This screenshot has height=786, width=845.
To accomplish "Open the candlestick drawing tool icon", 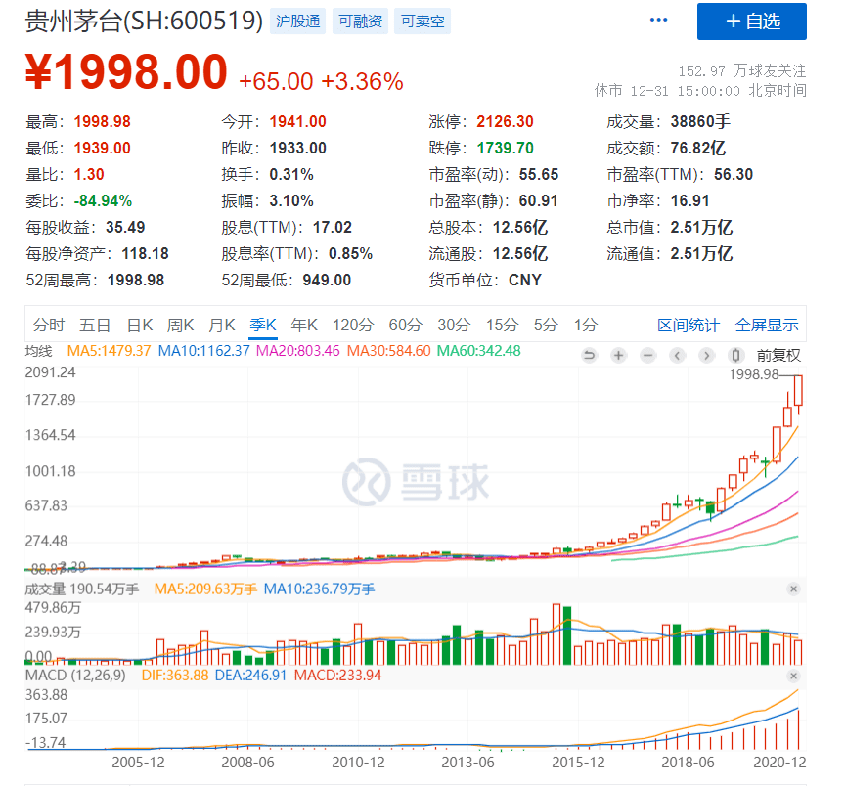I will tap(734, 356).
